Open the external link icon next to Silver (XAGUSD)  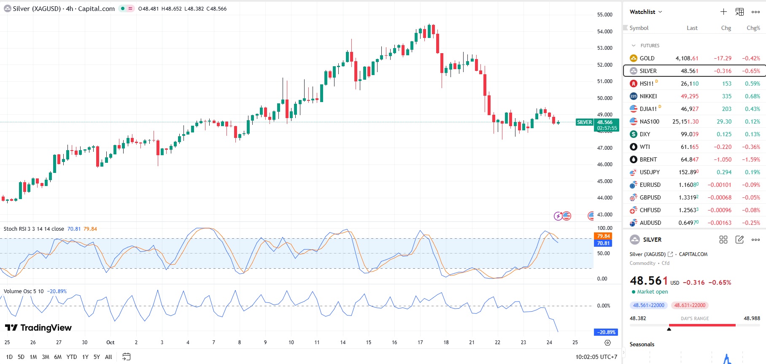click(x=670, y=254)
